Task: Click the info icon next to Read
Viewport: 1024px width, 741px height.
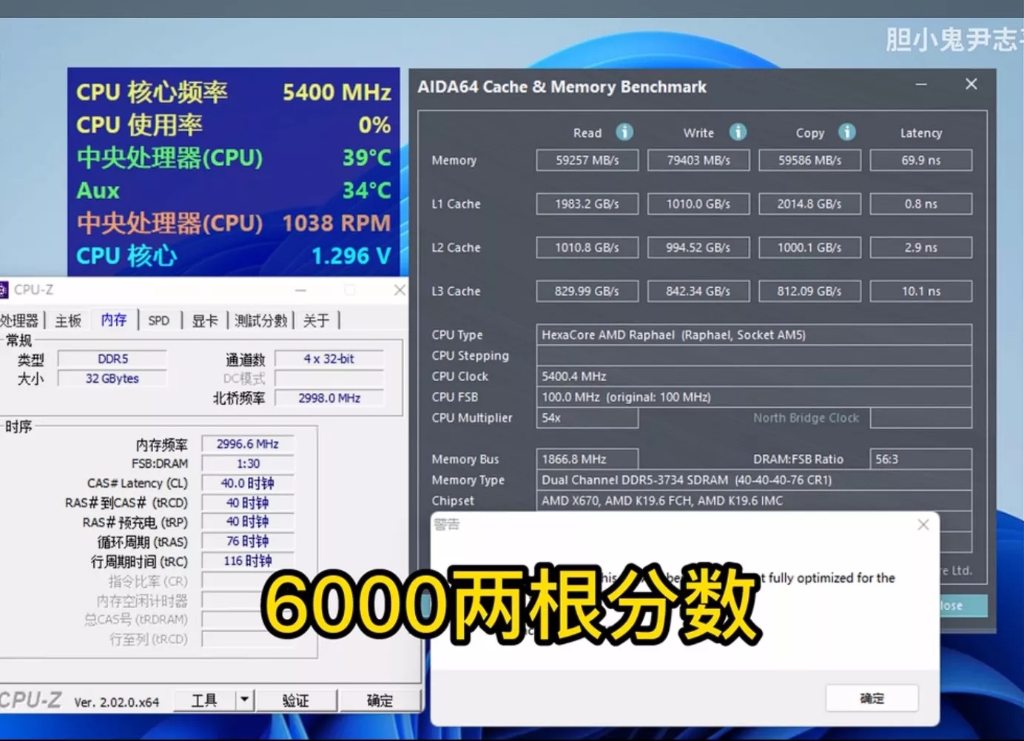Action: click(624, 132)
